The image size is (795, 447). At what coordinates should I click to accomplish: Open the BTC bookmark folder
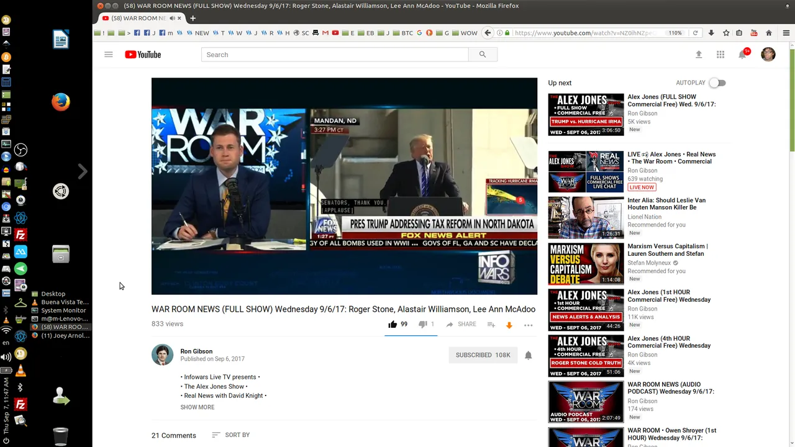[403, 33]
